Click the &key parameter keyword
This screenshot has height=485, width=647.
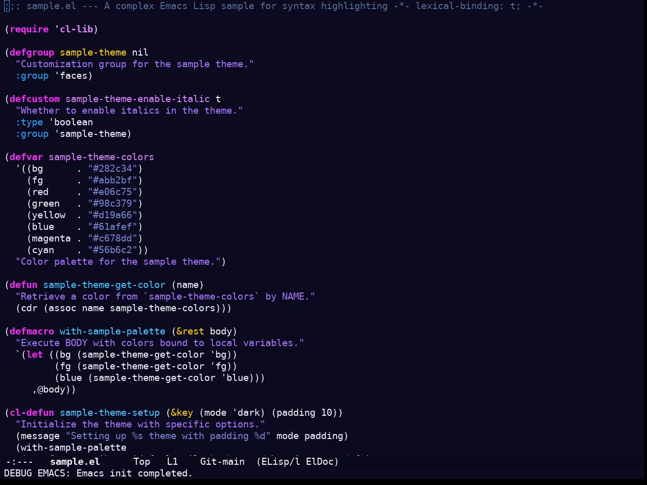(x=182, y=413)
